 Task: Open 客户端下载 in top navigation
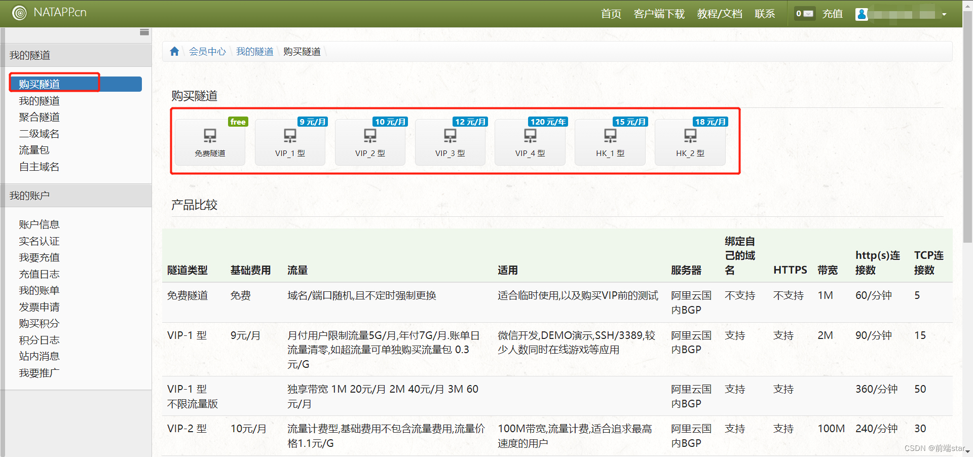pos(659,14)
